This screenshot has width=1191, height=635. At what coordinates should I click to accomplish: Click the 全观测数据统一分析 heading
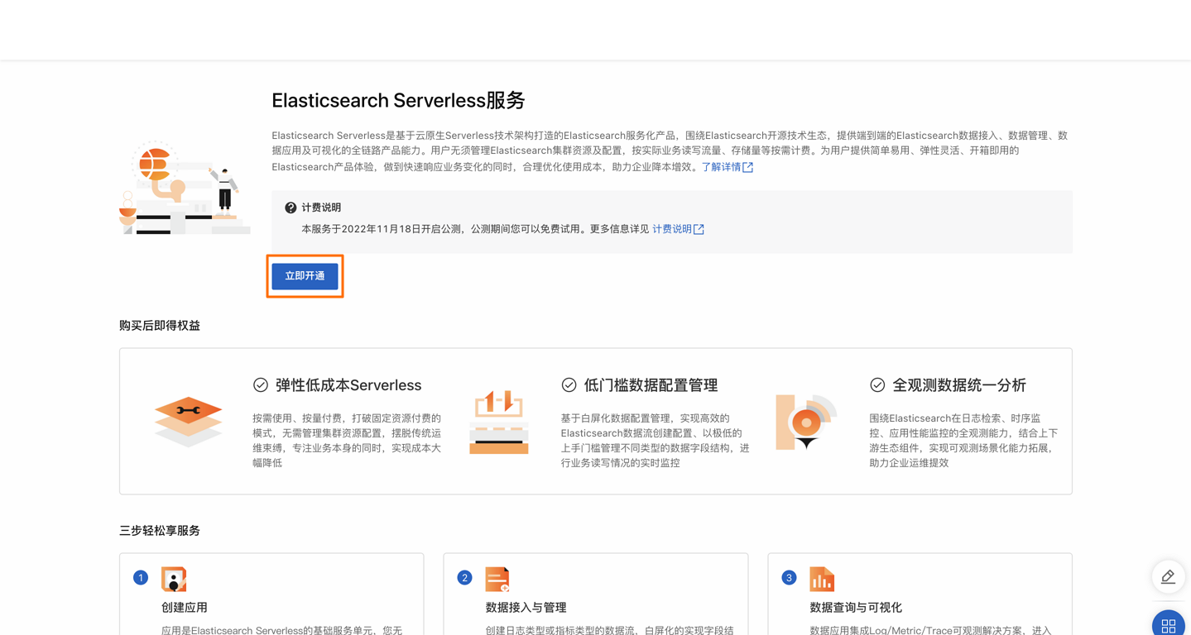959,385
